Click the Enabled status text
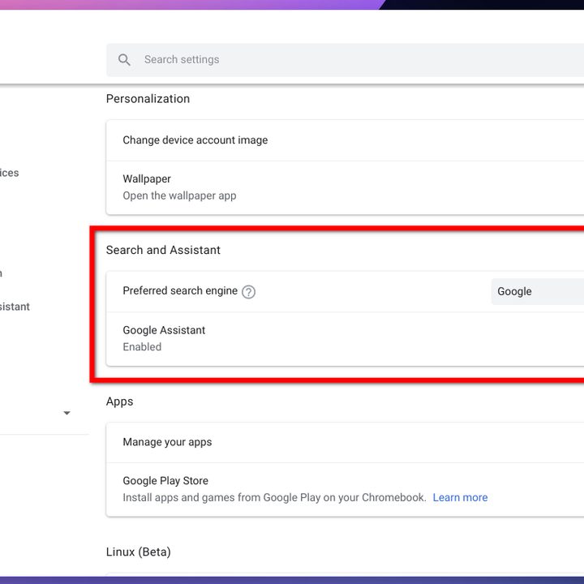 point(142,347)
